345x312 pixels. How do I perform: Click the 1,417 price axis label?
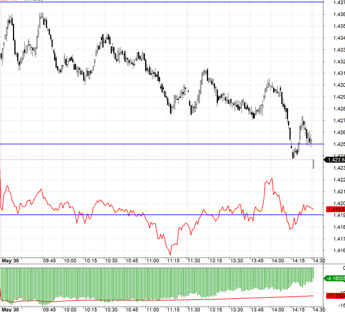pos(339,239)
